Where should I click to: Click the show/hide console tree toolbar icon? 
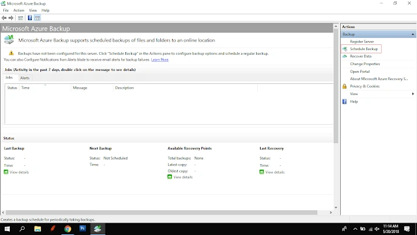tap(20, 18)
